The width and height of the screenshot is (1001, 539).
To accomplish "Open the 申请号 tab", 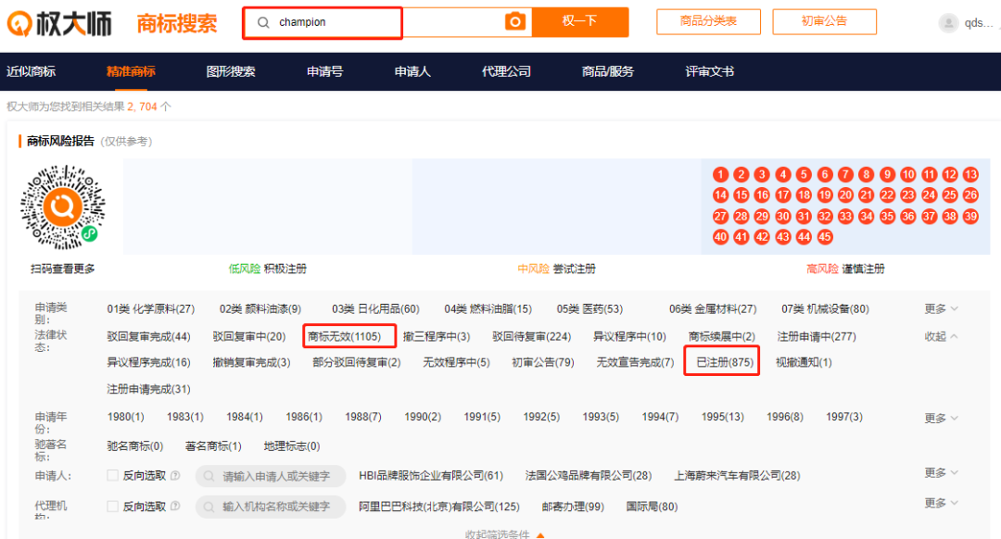I will click(325, 71).
